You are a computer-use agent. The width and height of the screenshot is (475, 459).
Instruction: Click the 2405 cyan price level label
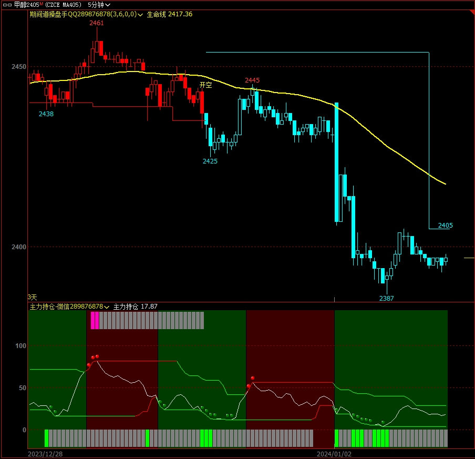(445, 226)
